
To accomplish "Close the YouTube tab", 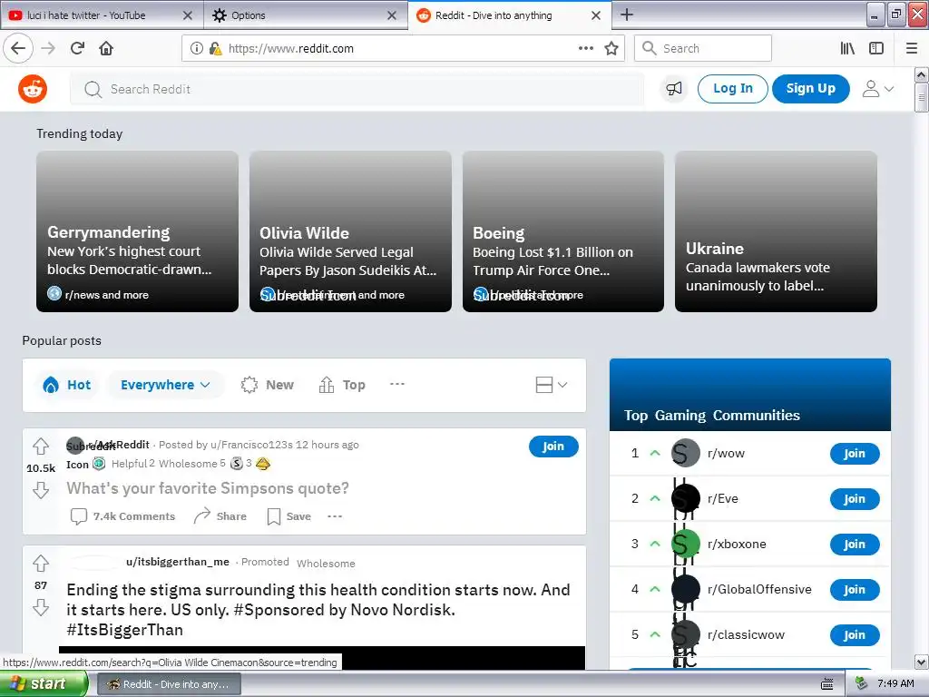I will [x=187, y=15].
